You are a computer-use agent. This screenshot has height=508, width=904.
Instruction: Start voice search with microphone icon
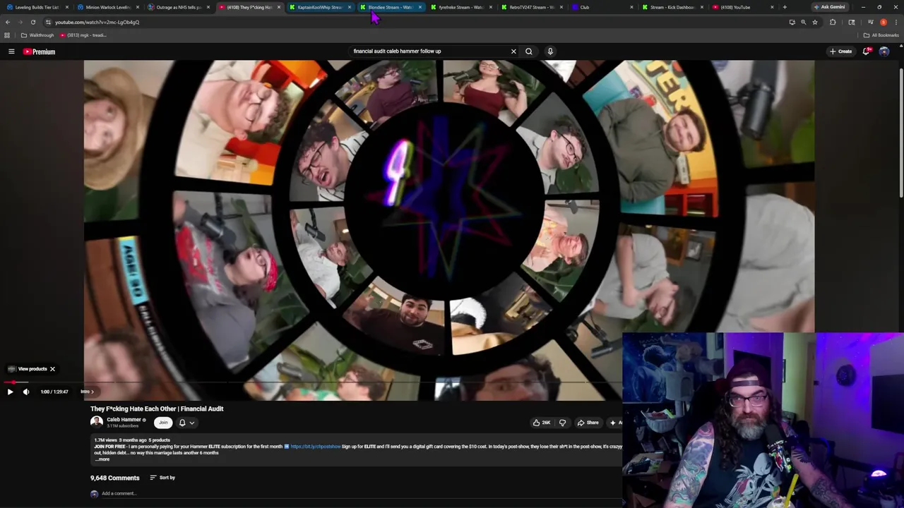[550, 51]
